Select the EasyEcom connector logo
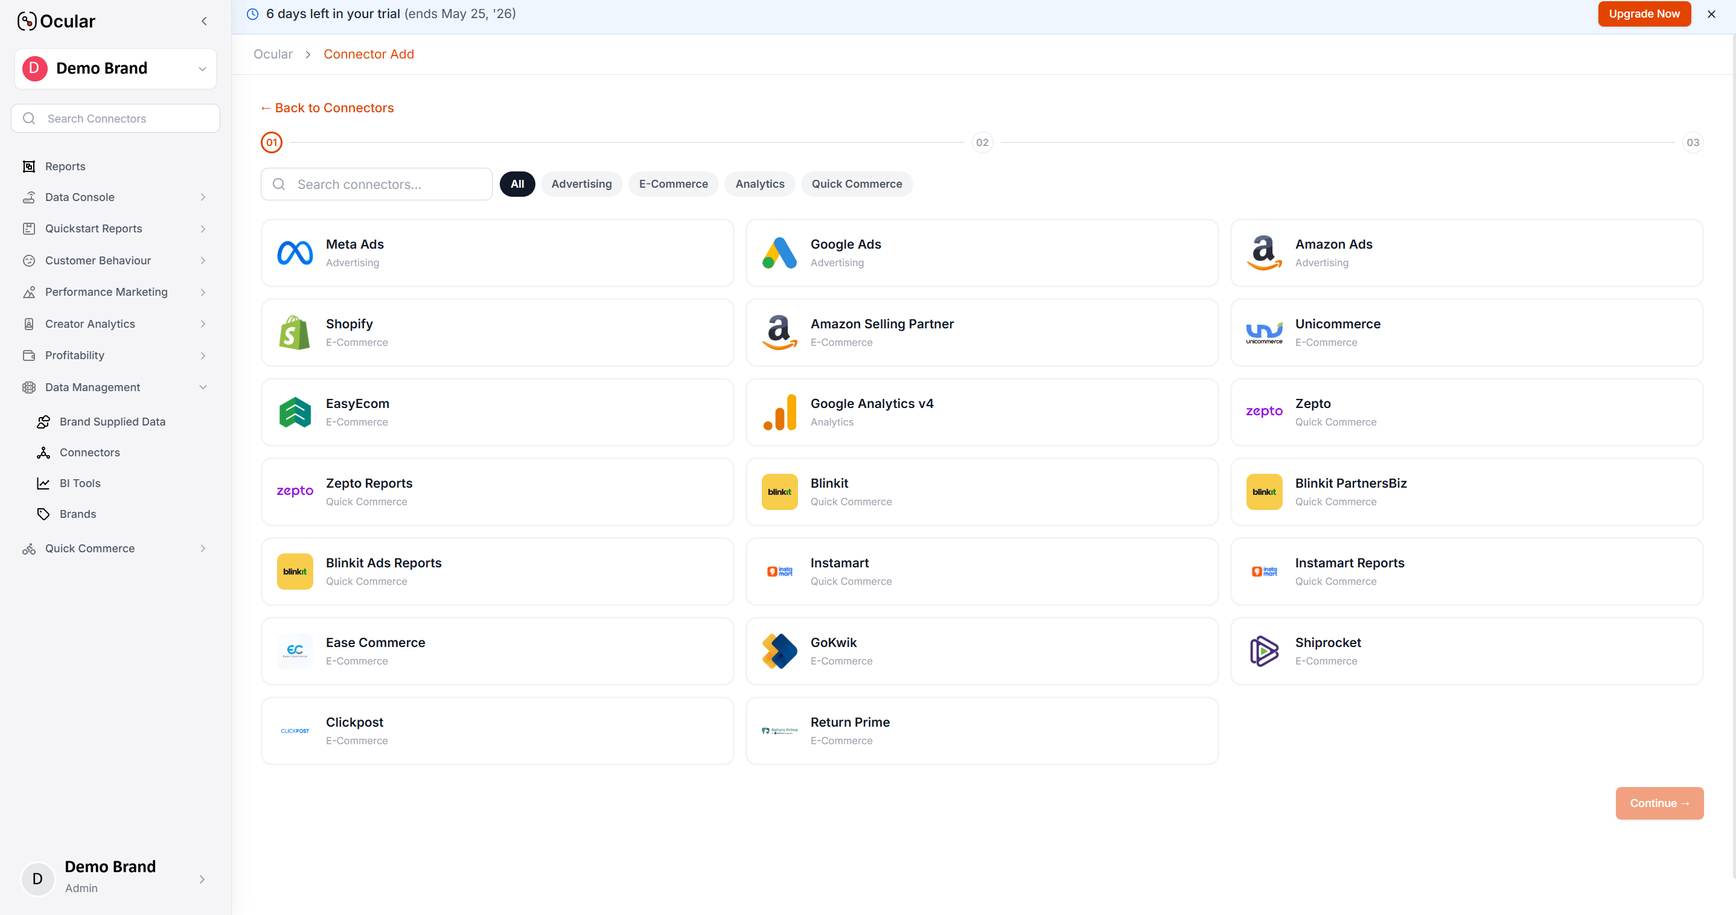The width and height of the screenshot is (1736, 915). click(295, 412)
